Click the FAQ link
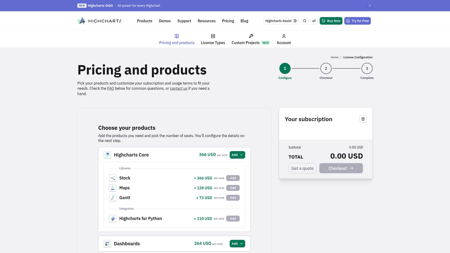The height and width of the screenshot is (253, 450). pyautogui.click(x=110, y=89)
